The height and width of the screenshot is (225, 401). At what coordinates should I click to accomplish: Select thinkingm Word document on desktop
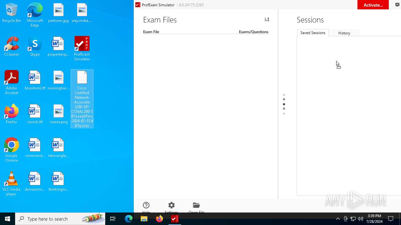(x=58, y=182)
